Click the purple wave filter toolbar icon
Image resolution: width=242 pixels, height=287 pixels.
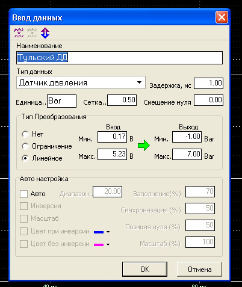tap(19, 33)
